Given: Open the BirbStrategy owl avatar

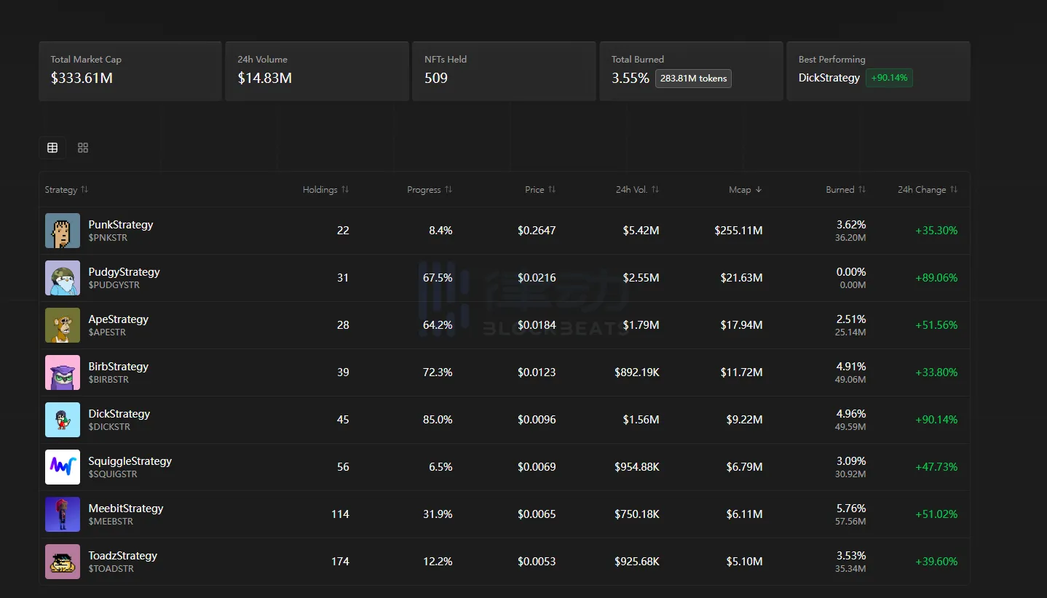Looking at the screenshot, I should [x=63, y=372].
